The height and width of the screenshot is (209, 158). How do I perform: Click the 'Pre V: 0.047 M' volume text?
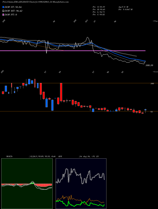(x=125, y=9)
